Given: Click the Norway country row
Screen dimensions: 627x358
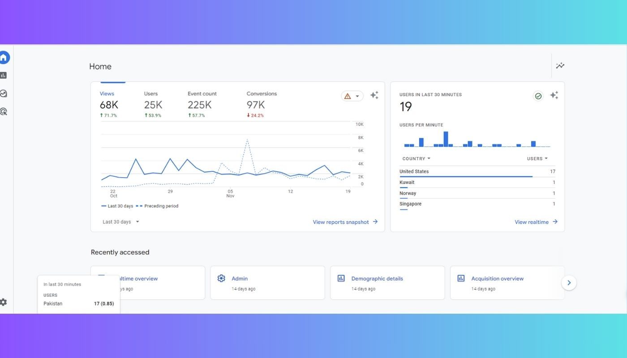Looking at the screenshot, I should coord(477,193).
